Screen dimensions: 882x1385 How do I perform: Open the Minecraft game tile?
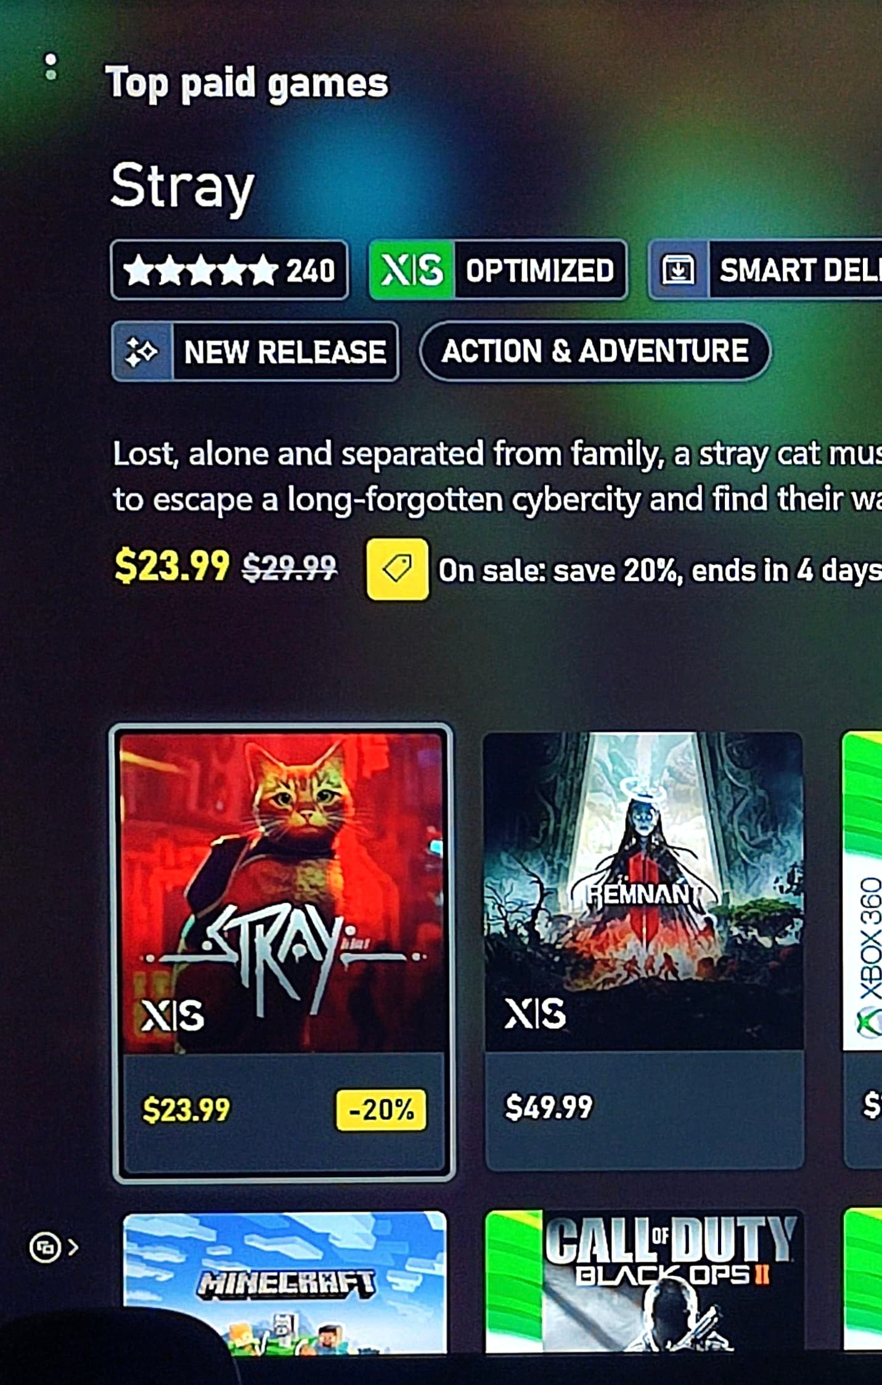tap(285, 1282)
